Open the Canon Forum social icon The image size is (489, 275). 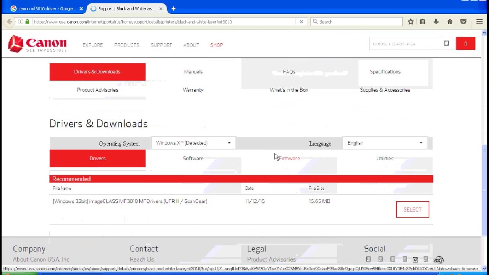tap(438, 260)
